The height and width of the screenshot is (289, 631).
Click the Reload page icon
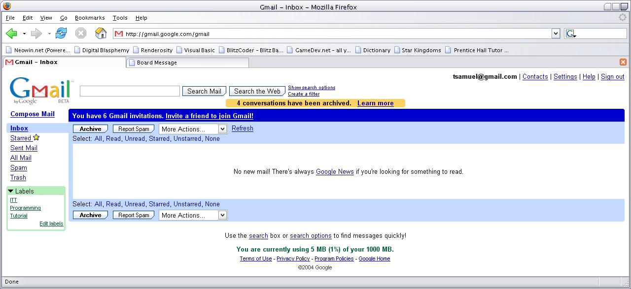click(x=61, y=33)
